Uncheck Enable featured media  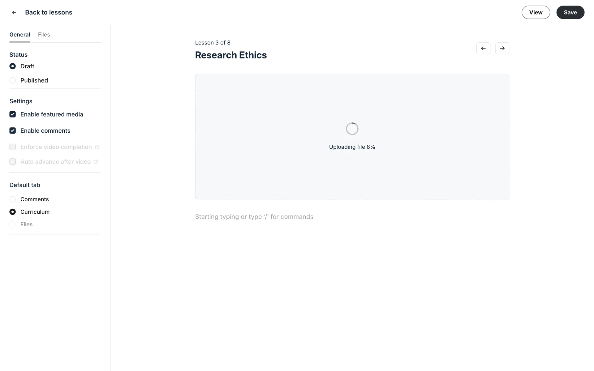pyautogui.click(x=13, y=114)
